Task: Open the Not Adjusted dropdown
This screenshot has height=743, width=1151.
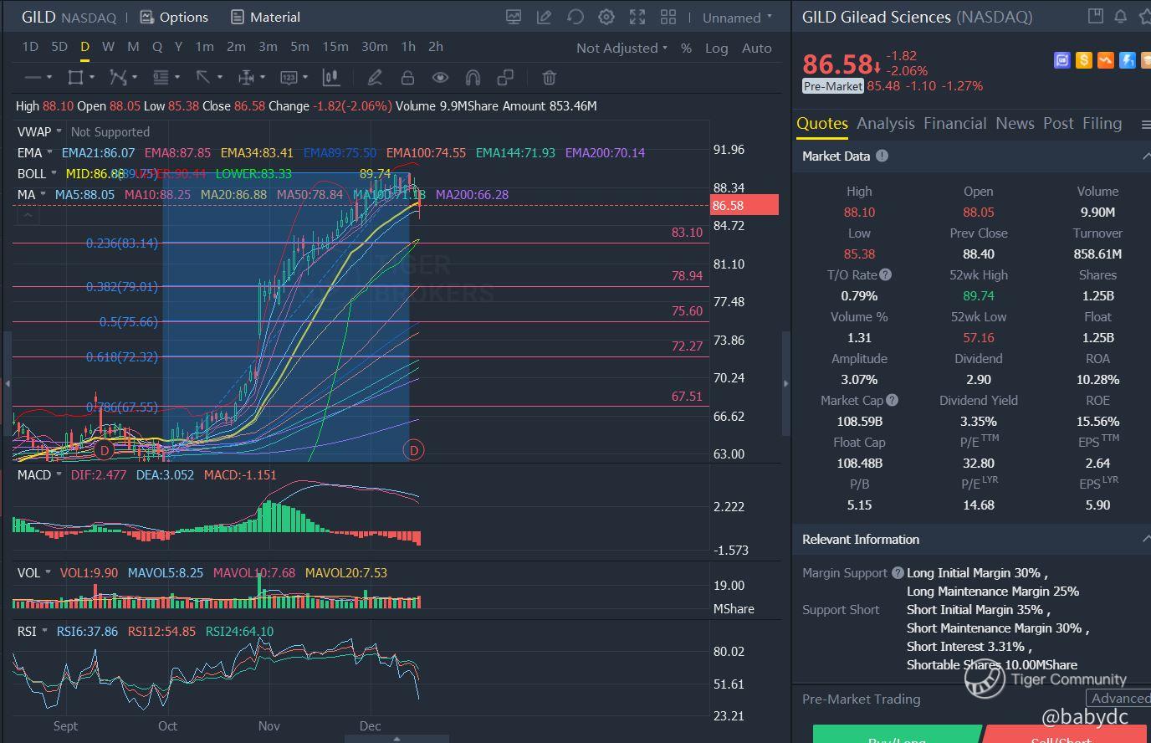Action: point(622,48)
